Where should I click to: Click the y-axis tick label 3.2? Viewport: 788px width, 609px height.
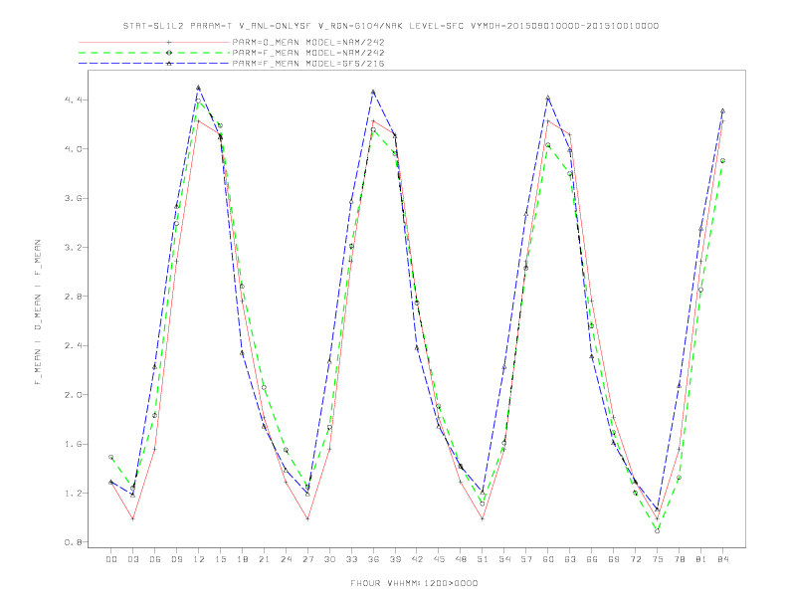click(73, 247)
